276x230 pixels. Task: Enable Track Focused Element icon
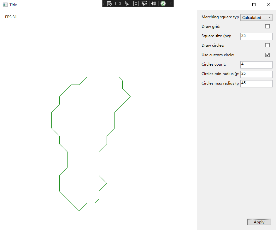point(144,3)
